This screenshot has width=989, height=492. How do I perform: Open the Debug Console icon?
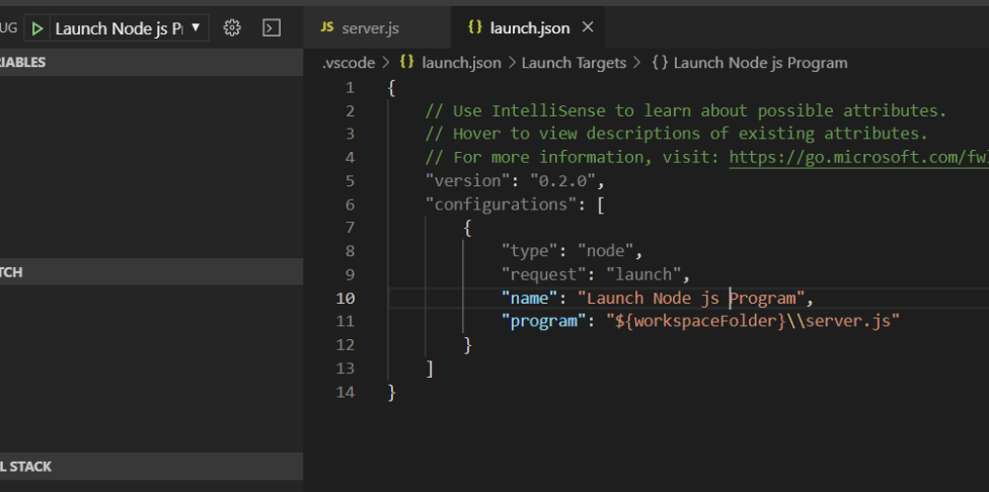click(x=271, y=27)
